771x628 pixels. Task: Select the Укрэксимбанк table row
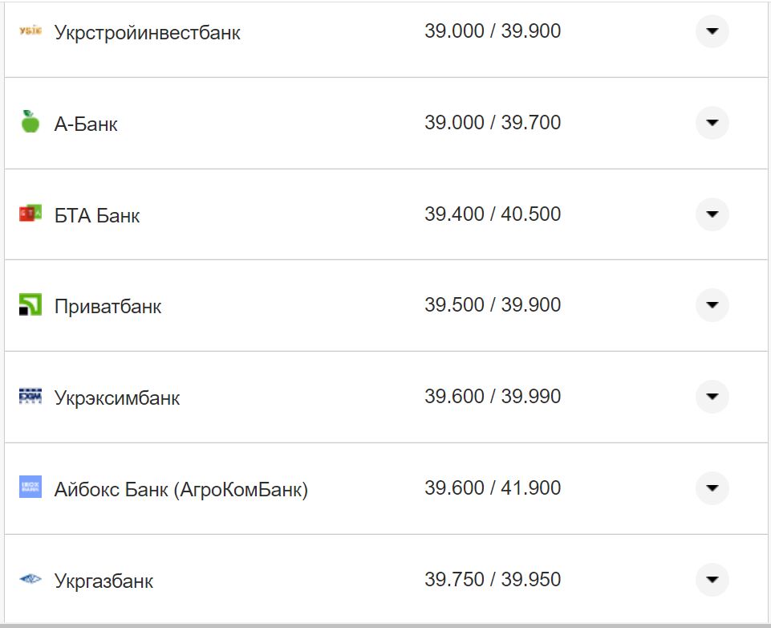click(x=385, y=396)
